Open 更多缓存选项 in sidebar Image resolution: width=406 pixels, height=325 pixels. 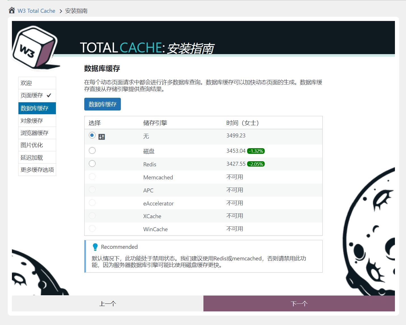pyautogui.click(x=37, y=170)
